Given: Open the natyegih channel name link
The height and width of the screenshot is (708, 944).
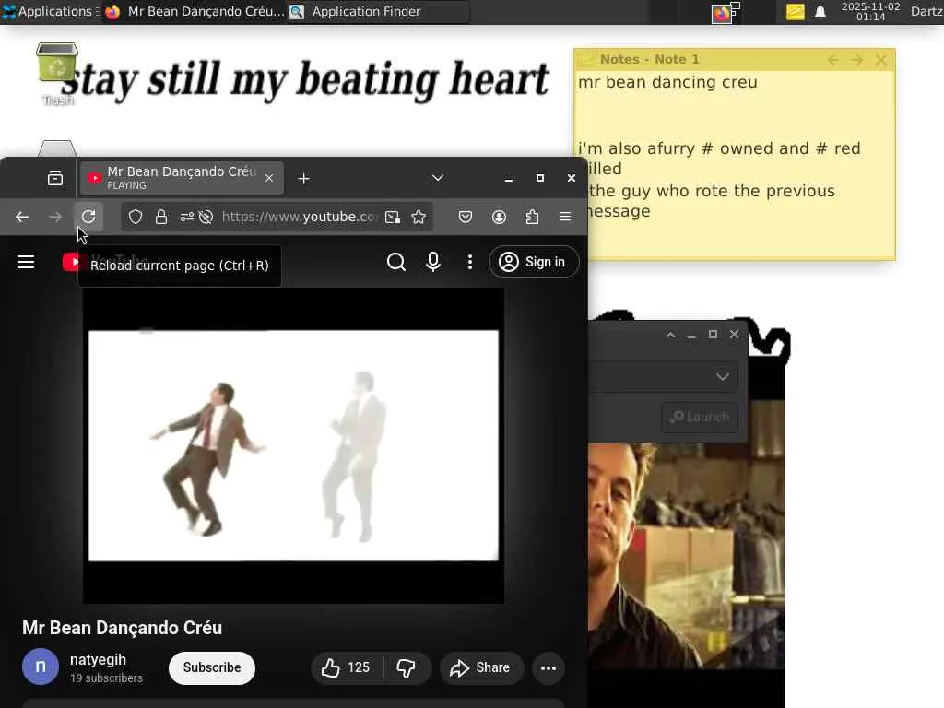Looking at the screenshot, I should [x=98, y=660].
